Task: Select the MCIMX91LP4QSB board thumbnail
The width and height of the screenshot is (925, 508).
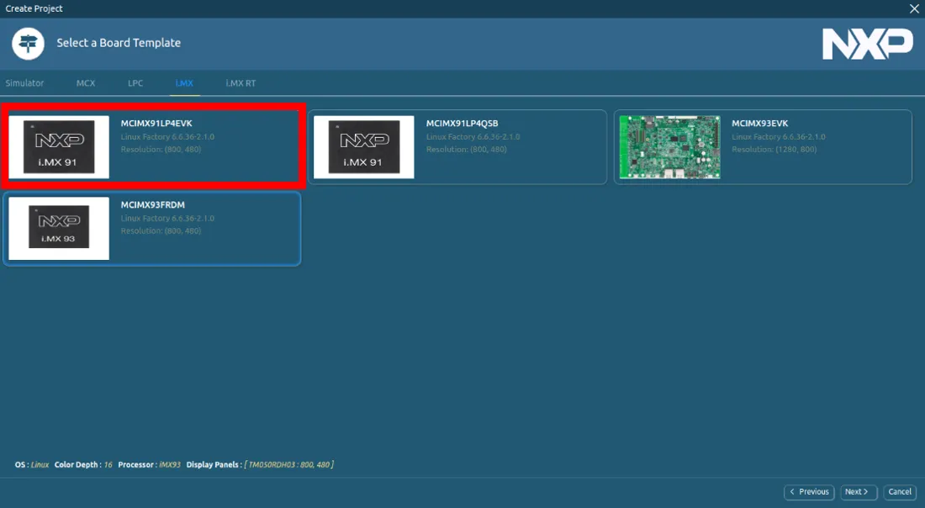Action: 364,147
